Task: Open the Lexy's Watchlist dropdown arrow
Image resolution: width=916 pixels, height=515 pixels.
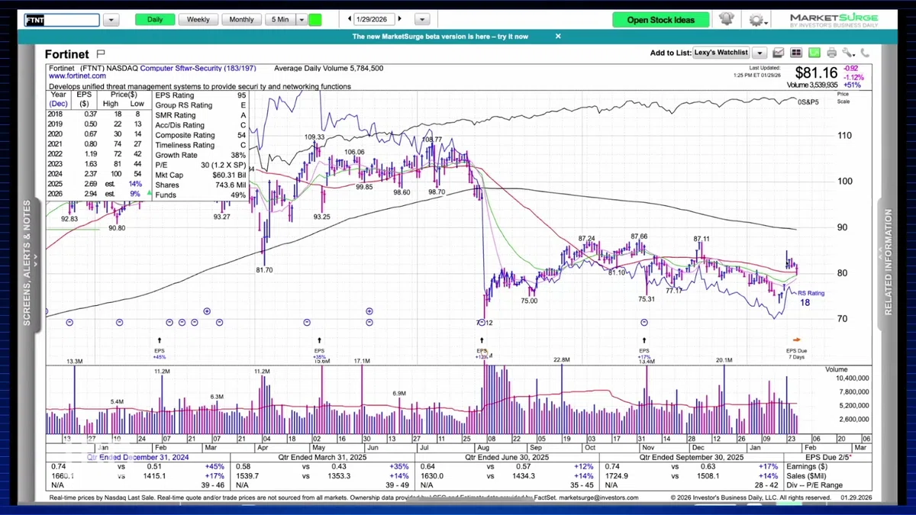Action: [x=760, y=53]
